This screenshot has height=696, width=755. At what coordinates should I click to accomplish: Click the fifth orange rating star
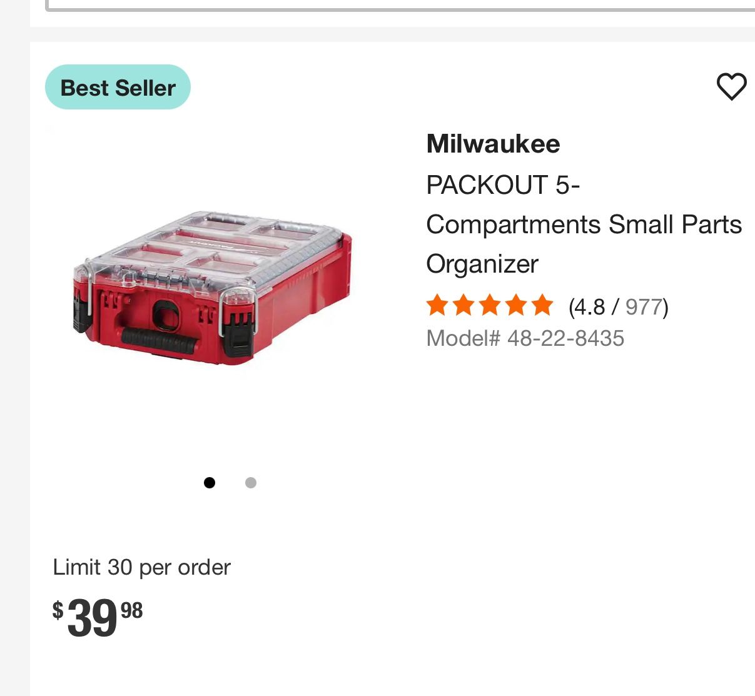(x=542, y=306)
